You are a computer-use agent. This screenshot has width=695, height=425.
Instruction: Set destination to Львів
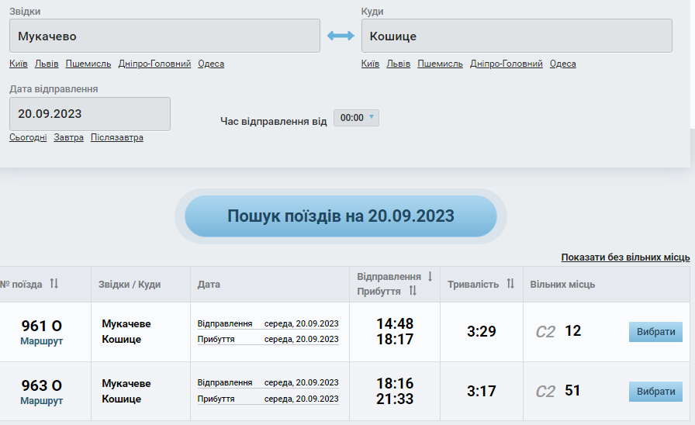tap(399, 64)
